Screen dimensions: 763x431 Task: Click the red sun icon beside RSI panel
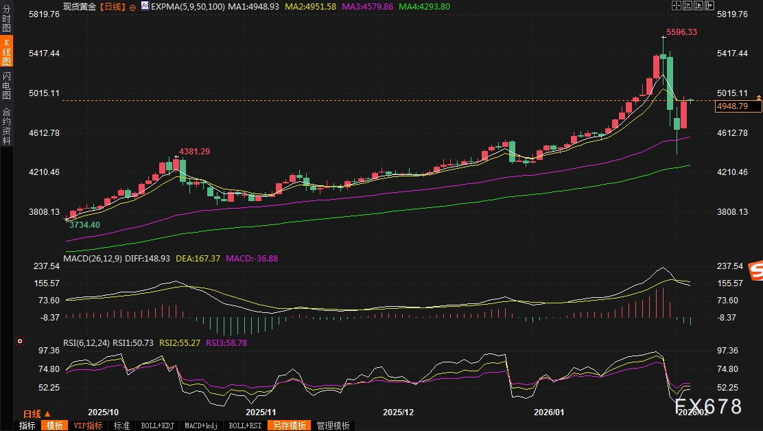pyautogui.click(x=20, y=341)
